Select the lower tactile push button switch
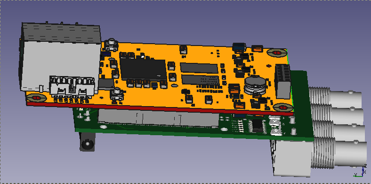The height and width of the screenshot is (184, 371). point(117,95)
